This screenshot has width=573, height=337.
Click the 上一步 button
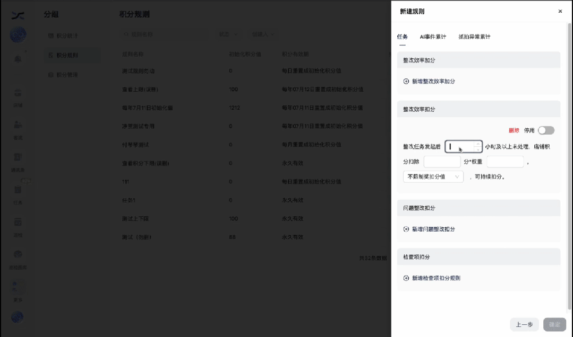pos(524,324)
